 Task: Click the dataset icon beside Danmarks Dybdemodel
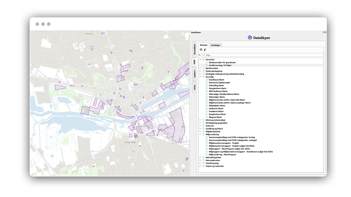pyautogui.click(x=207, y=83)
